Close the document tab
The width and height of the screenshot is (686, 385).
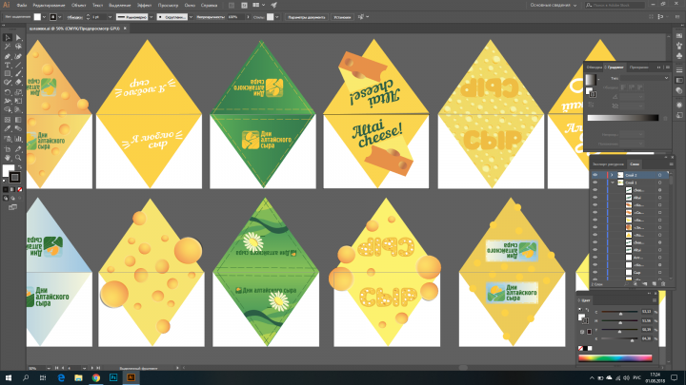[x=125, y=29]
